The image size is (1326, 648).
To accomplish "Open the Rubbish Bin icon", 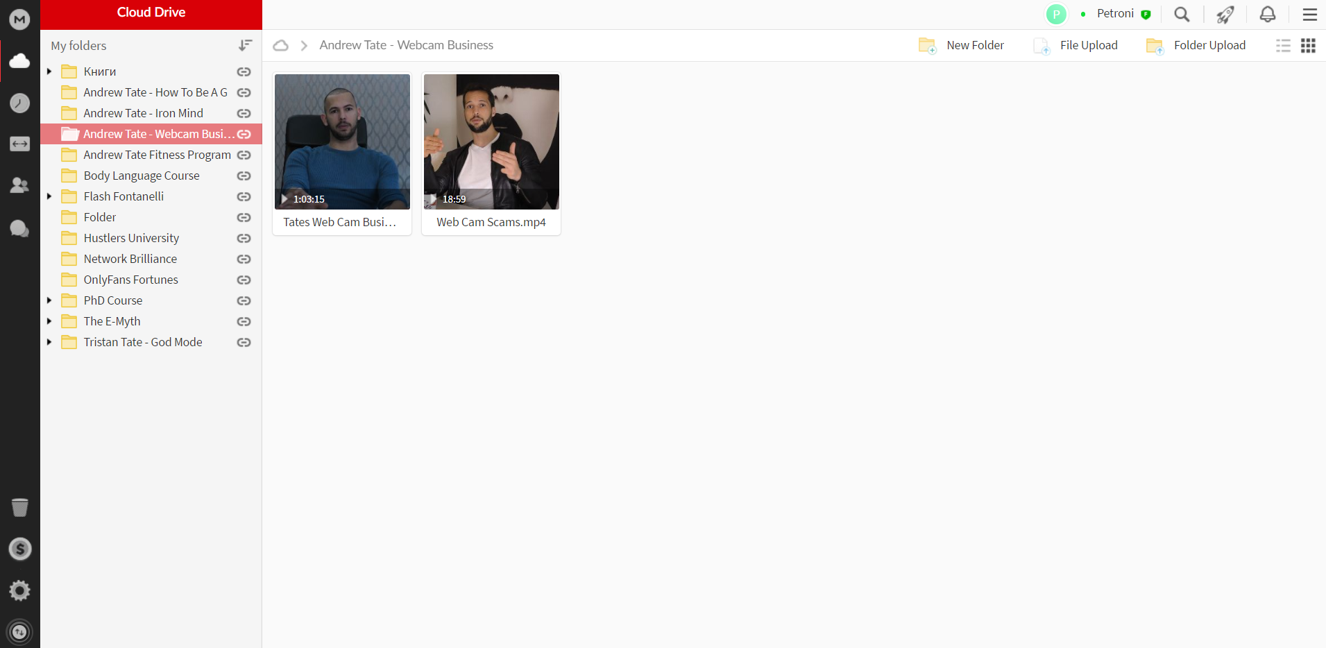I will (19, 507).
